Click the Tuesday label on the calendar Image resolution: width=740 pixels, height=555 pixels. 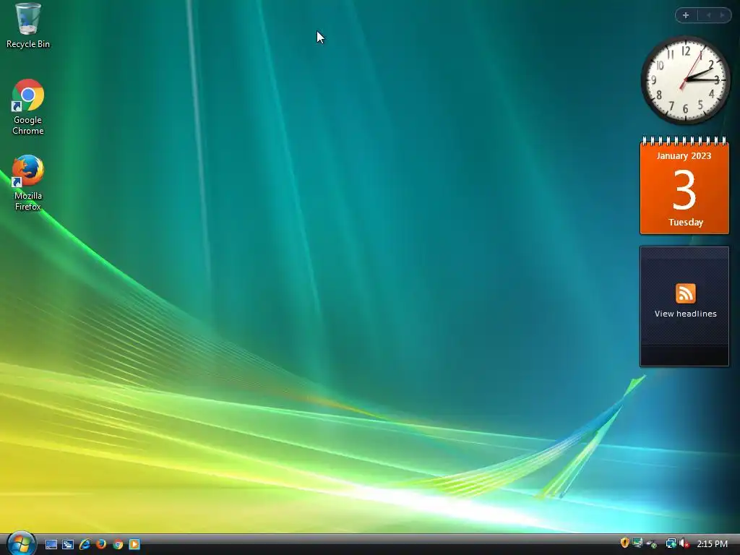[x=686, y=223]
